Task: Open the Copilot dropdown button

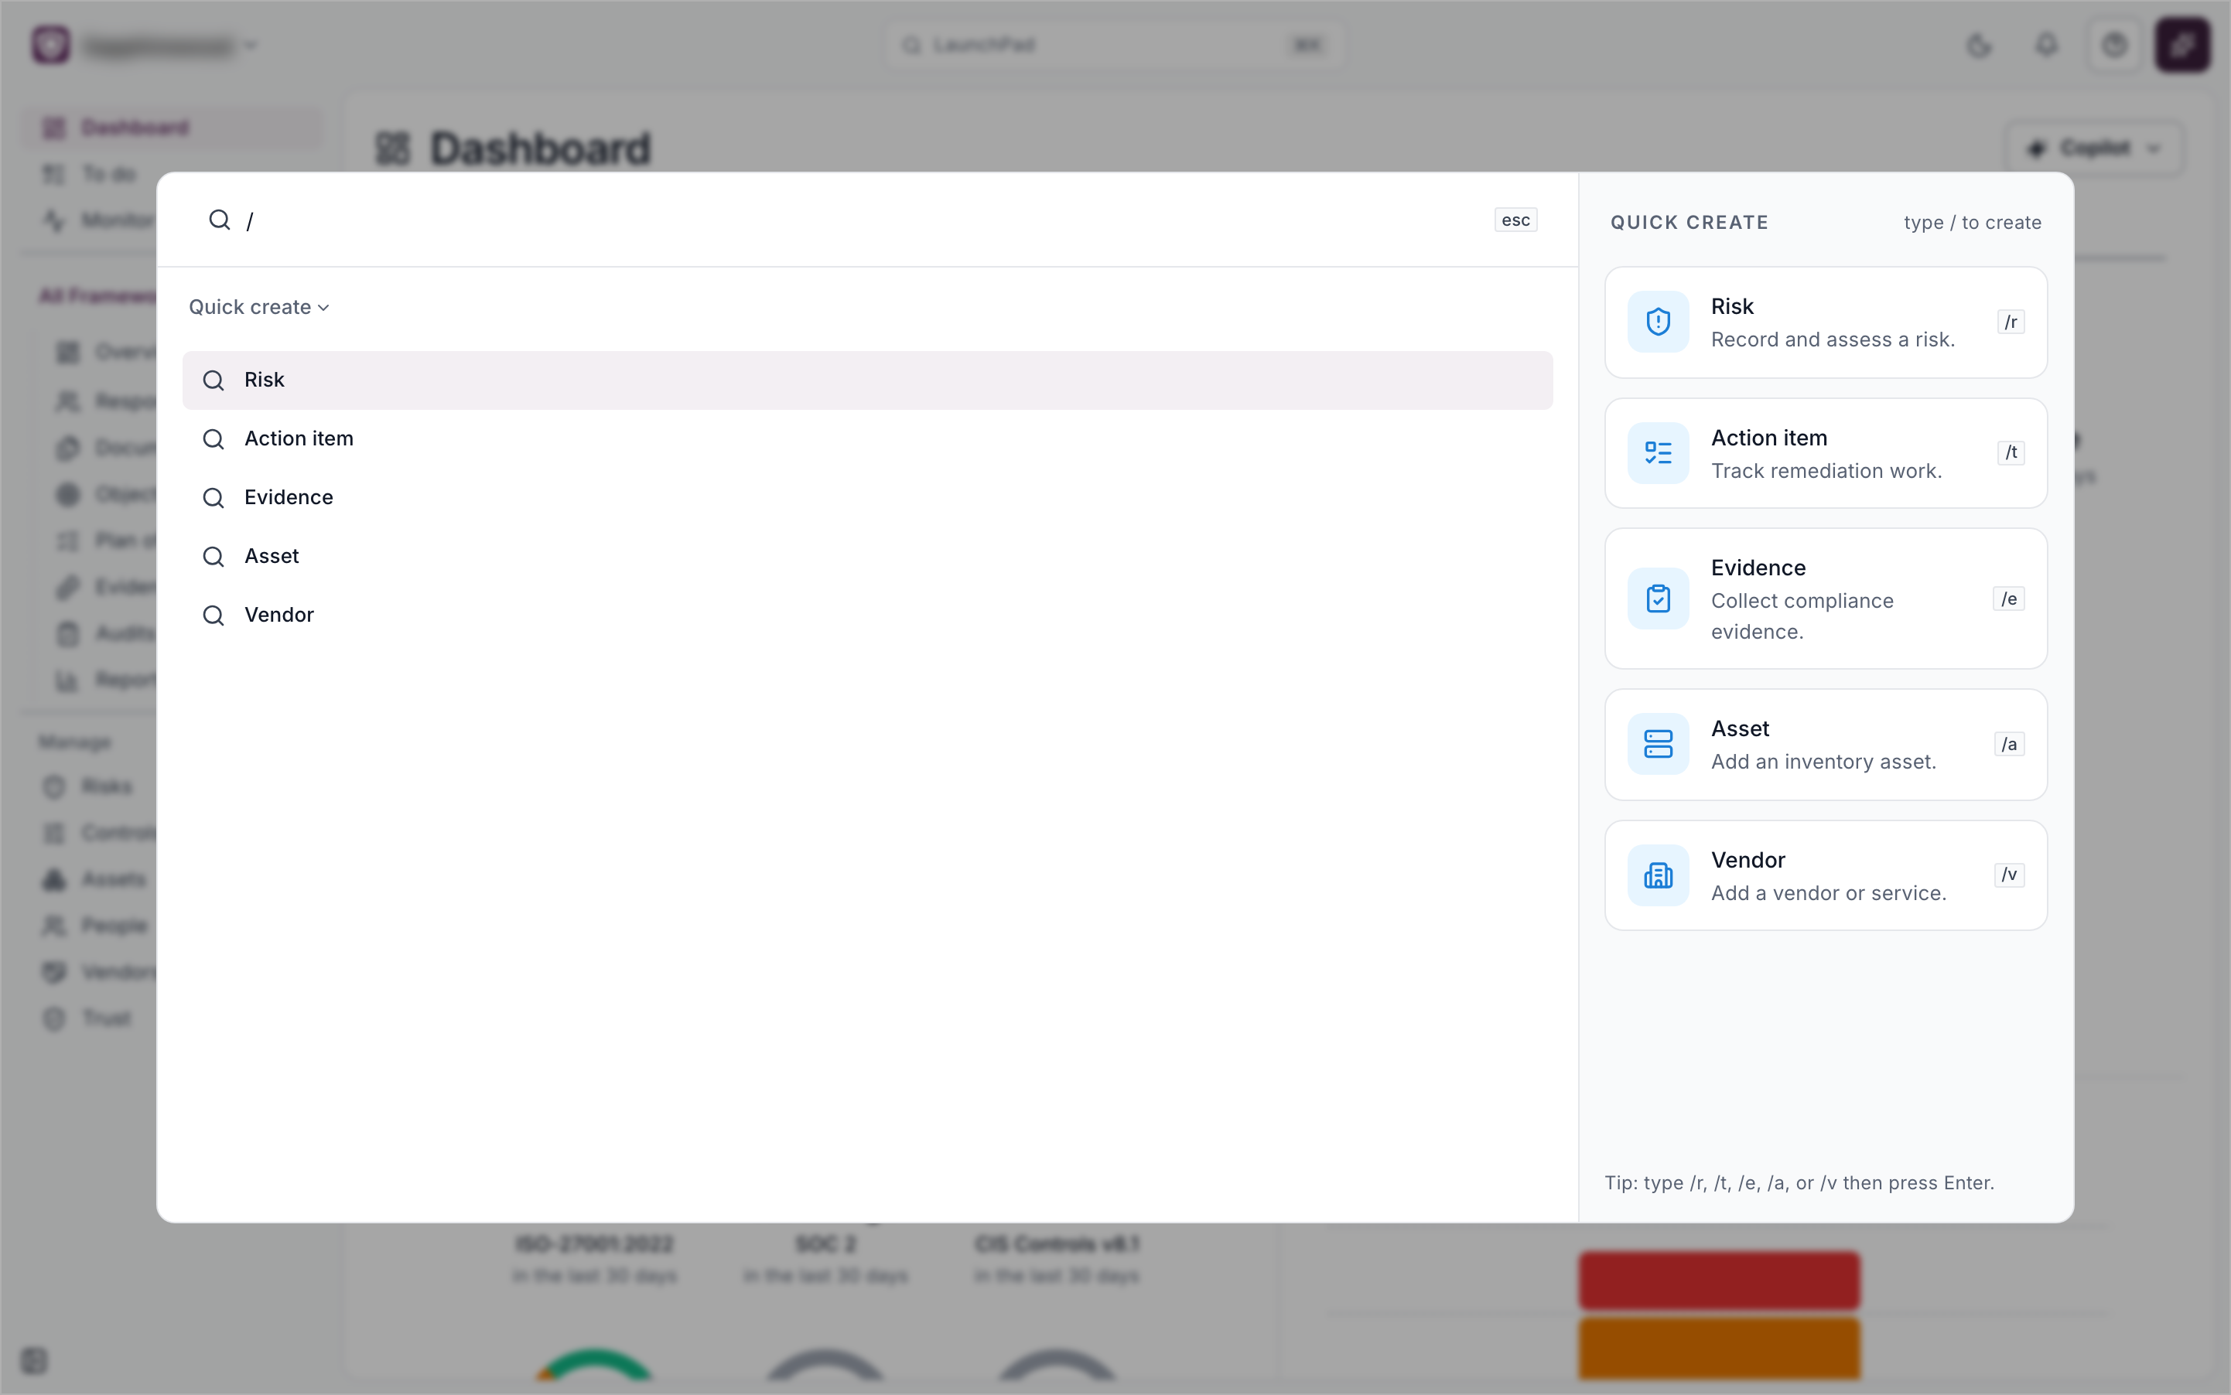Action: pos(2093,148)
